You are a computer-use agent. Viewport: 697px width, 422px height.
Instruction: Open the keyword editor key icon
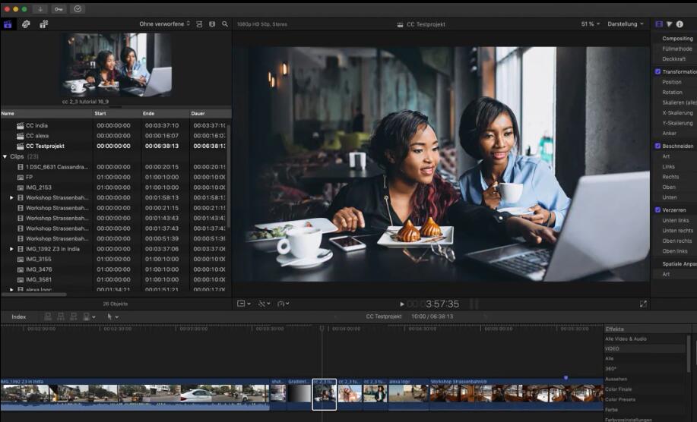coord(59,9)
